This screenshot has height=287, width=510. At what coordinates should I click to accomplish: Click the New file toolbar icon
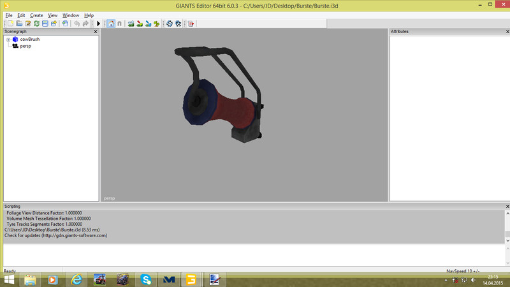click(11, 24)
